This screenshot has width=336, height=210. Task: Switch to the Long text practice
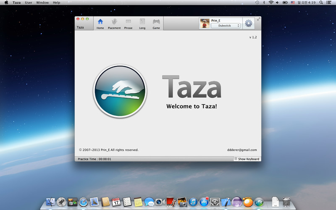pyautogui.click(x=142, y=24)
